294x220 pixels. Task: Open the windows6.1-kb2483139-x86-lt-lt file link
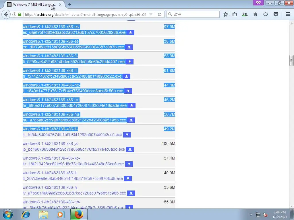click(x=73, y=176)
